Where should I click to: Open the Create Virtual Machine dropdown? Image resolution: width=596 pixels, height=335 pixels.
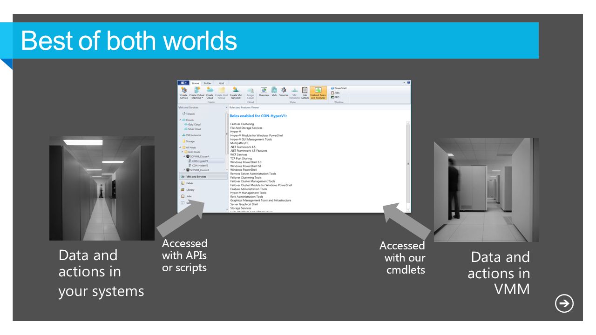click(x=196, y=93)
